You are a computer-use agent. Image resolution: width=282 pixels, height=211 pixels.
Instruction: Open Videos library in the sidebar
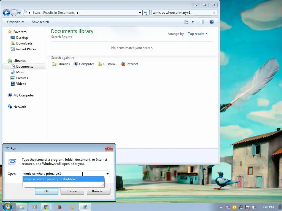point(21,84)
